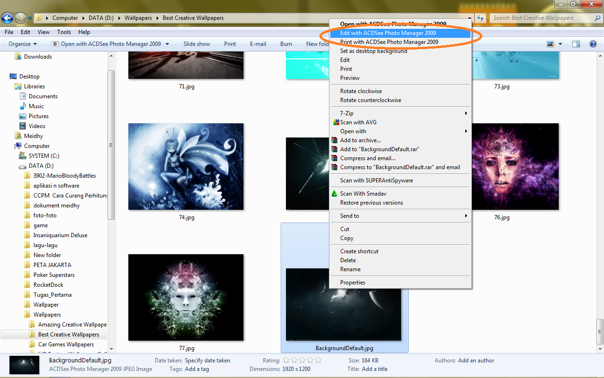
Task: Go back using the Back arrow button
Action: (7, 18)
